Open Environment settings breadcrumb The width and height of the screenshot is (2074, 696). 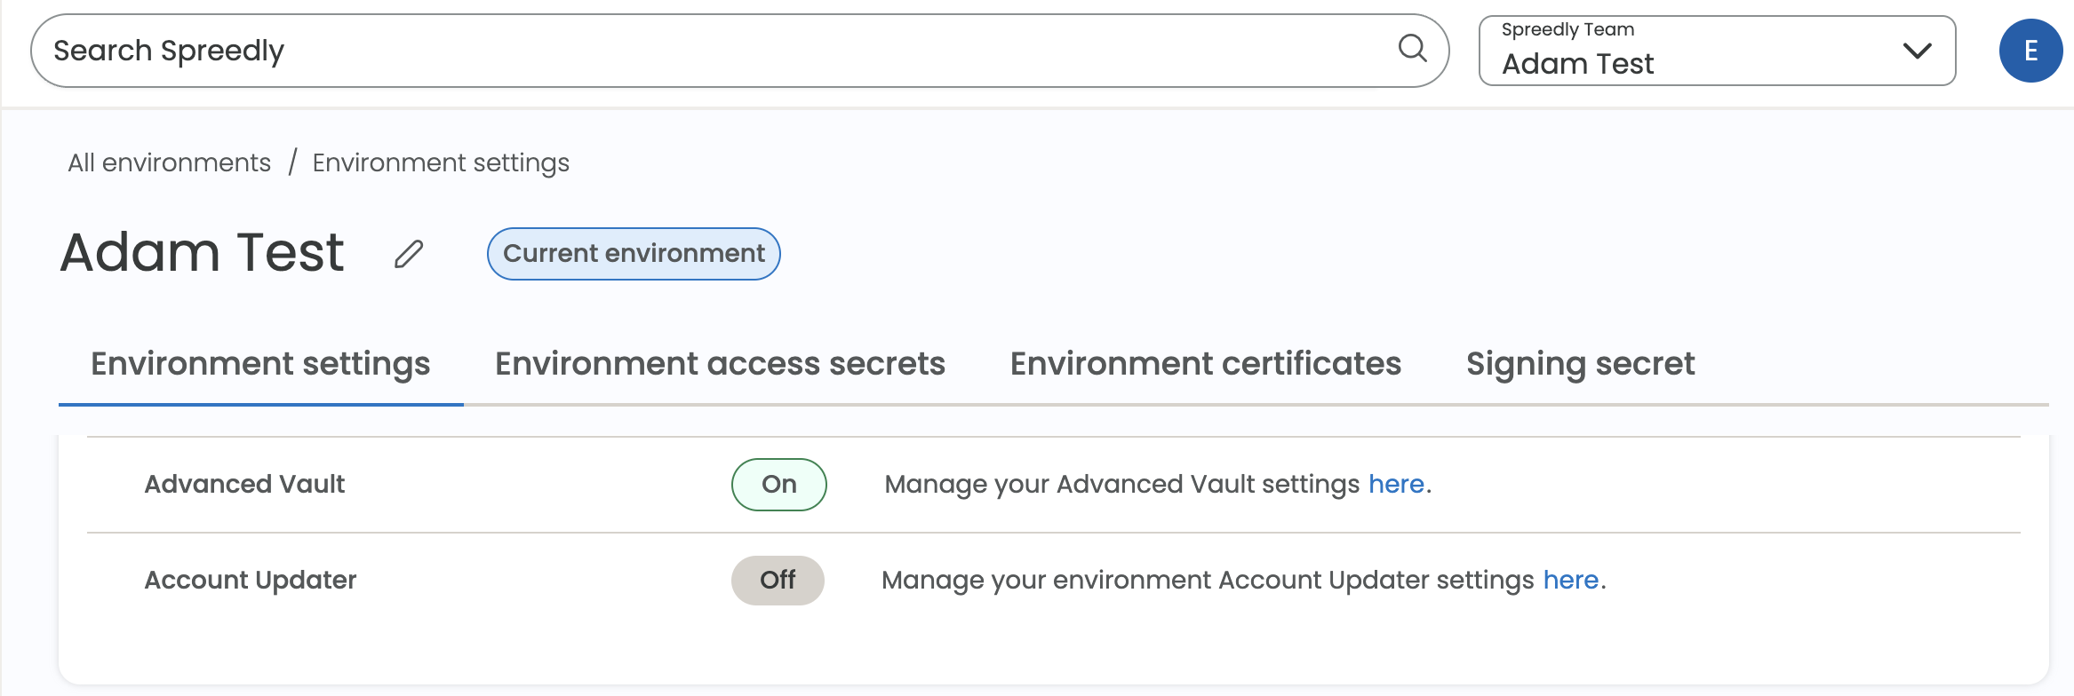441,163
